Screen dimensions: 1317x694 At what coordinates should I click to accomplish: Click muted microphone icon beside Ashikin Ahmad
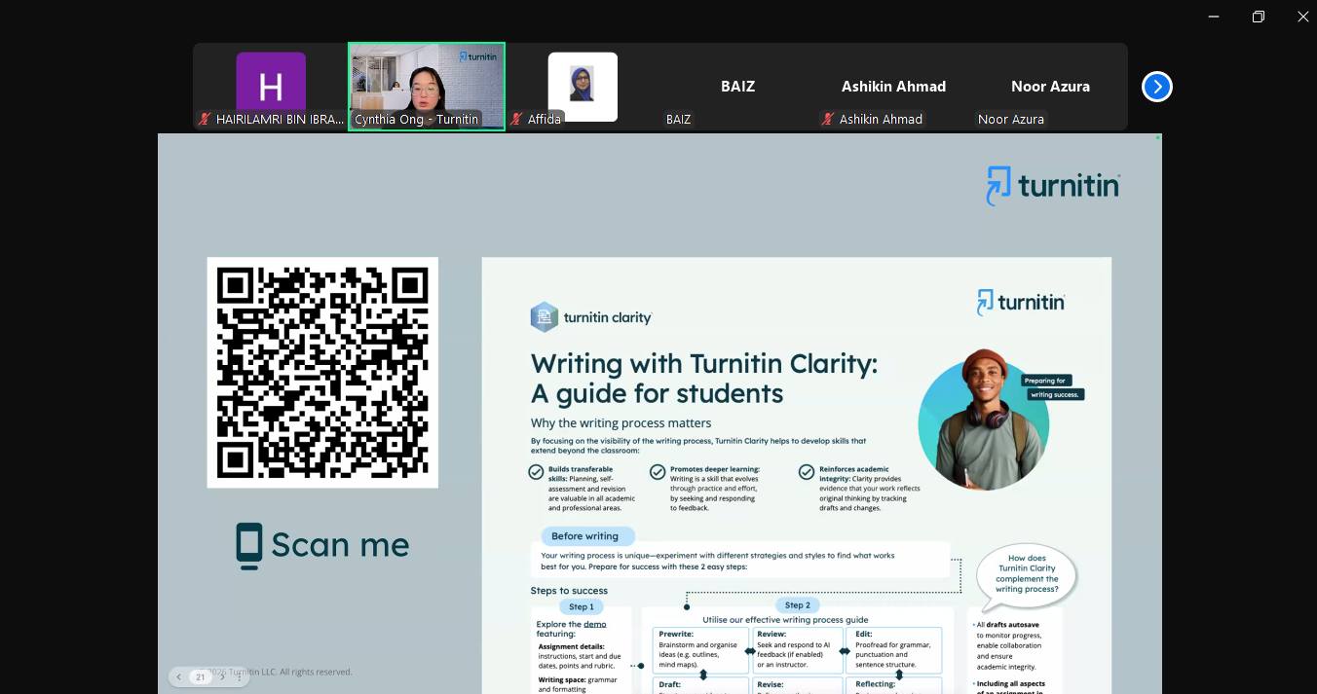click(828, 119)
